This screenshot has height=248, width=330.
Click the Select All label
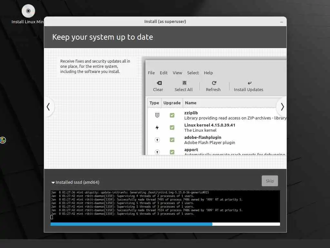(x=183, y=90)
